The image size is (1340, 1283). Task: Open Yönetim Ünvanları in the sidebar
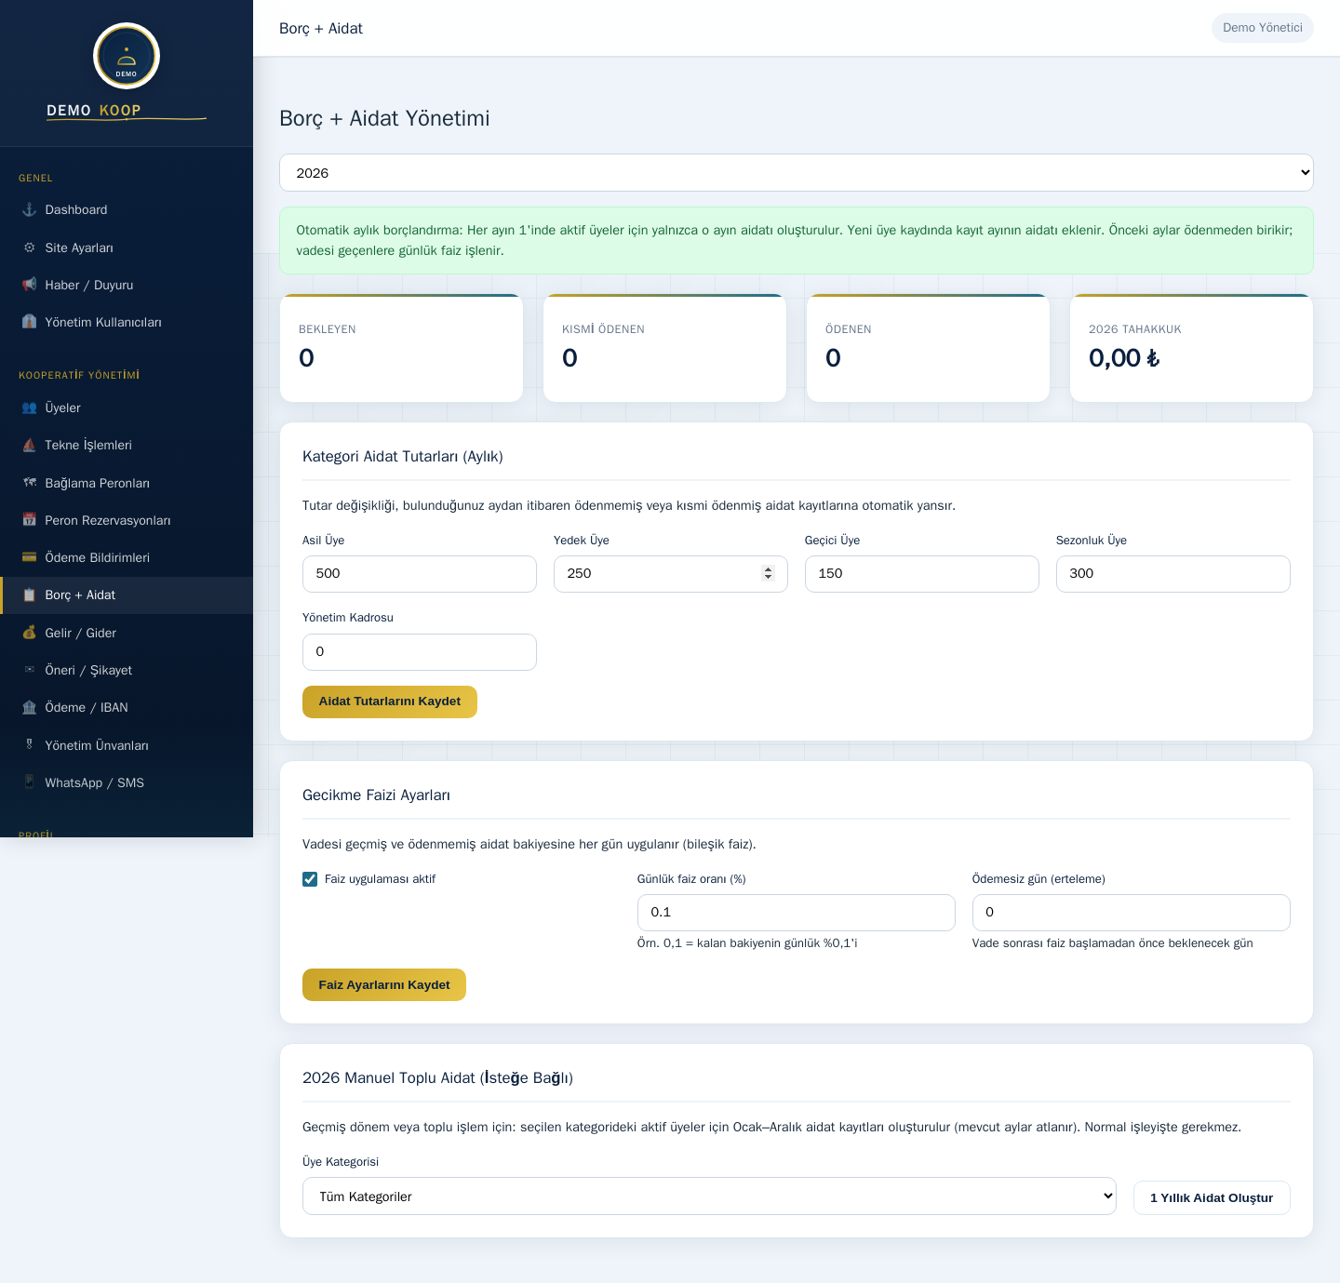[127, 745]
